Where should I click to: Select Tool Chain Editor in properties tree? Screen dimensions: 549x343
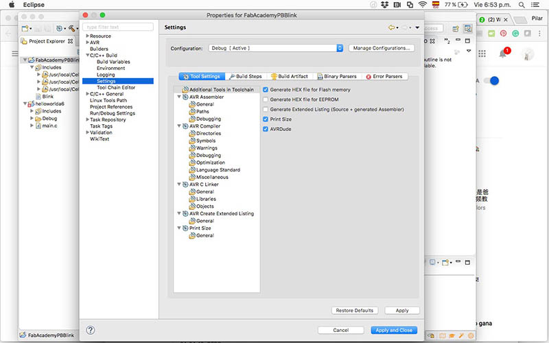[116, 88]
